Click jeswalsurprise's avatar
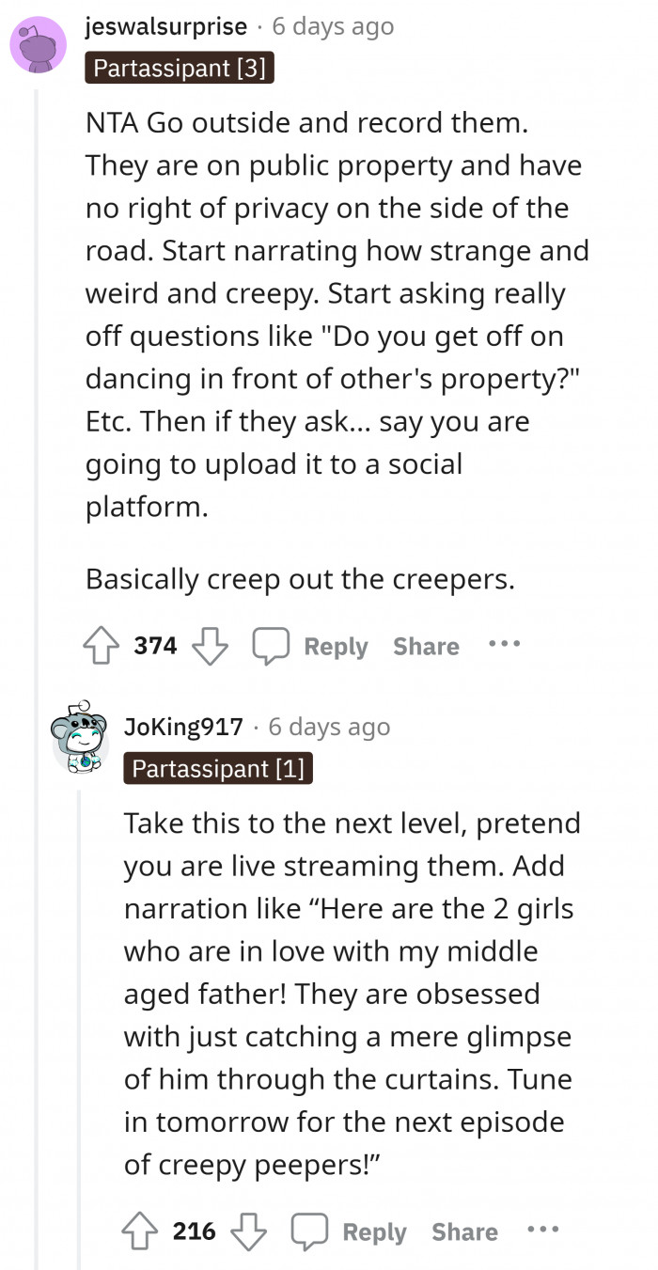Image resolution: width=658 pixels, height=1270 pixels. pyautogui.click(x=38, y=44)
